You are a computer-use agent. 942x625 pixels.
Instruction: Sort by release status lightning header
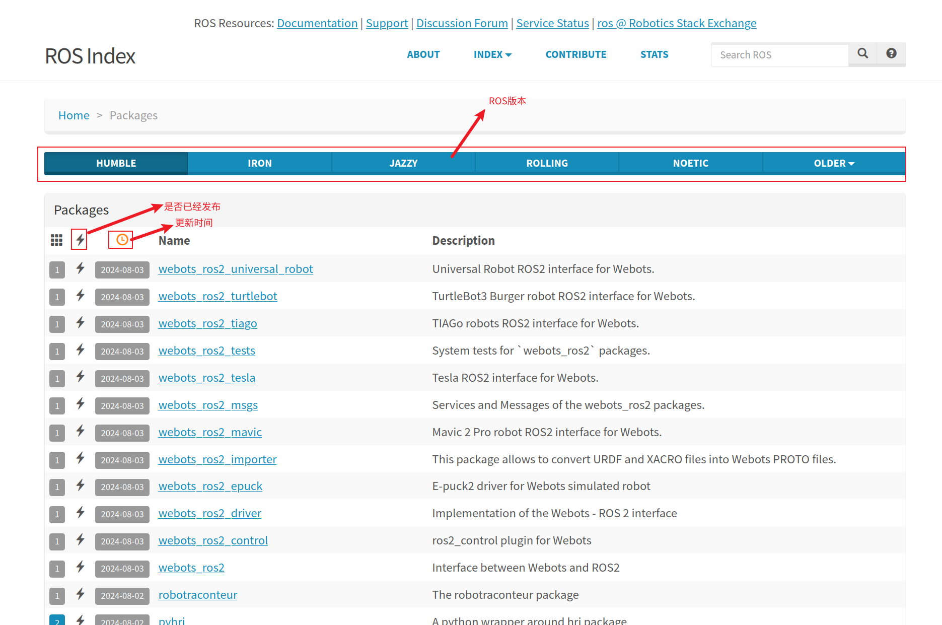80,239
